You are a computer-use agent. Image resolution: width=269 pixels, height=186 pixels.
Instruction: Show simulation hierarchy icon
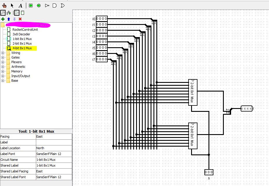pyautogui.click(x=9, y=13)
